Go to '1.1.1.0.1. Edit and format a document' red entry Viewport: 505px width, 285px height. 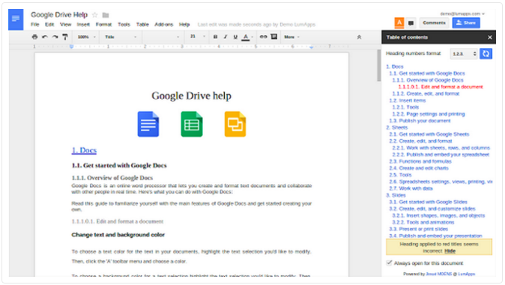pos(441,87)
